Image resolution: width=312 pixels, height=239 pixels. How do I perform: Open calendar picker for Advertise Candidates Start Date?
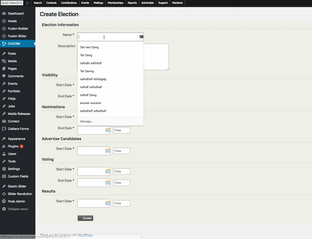(x=108, y=151)
